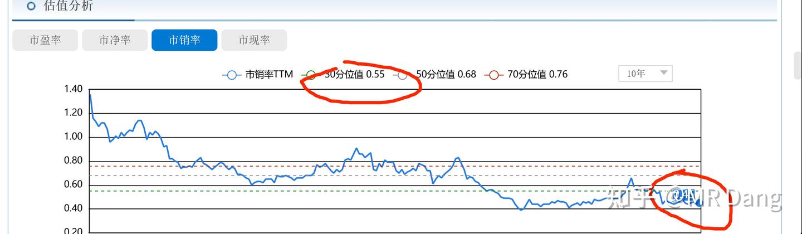Click the 估值分析 section heading
Image resolution: width=802 pixels, height=234 pixels.
(x=69, y=6)
